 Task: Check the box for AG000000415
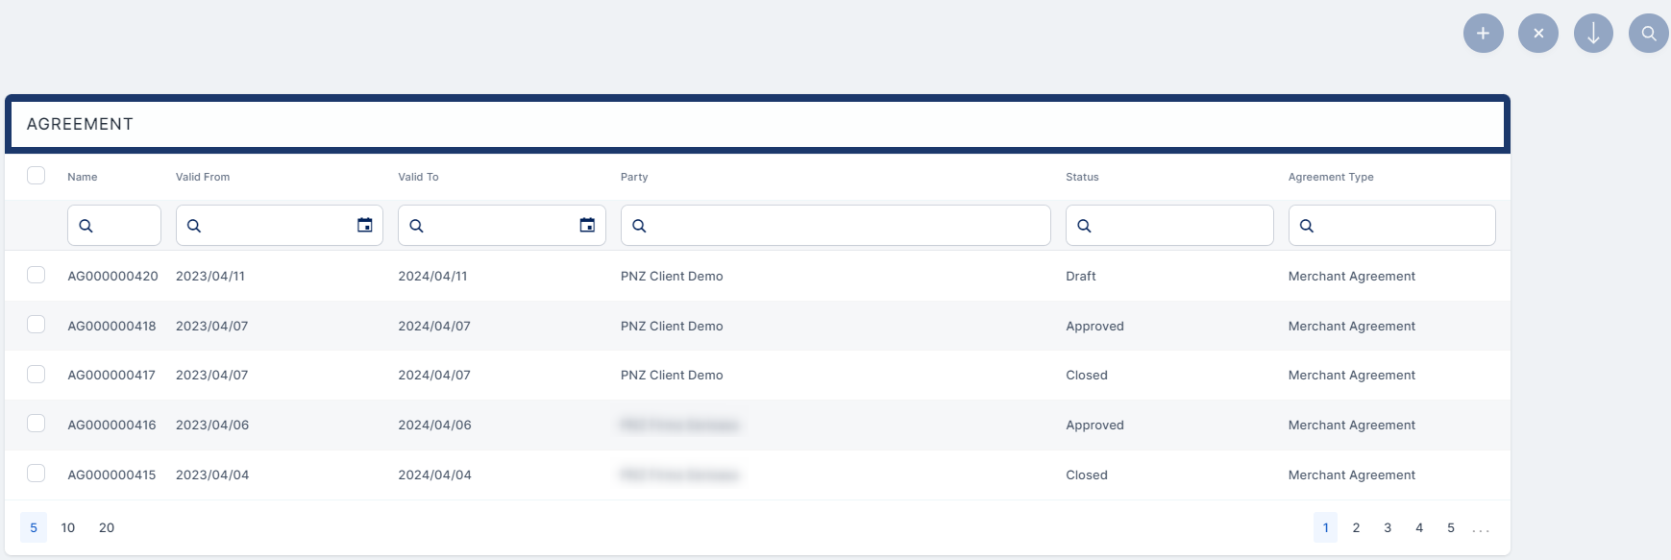tap(37, 474)
